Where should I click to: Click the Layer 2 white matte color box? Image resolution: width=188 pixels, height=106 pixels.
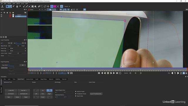tap(13, 15)
